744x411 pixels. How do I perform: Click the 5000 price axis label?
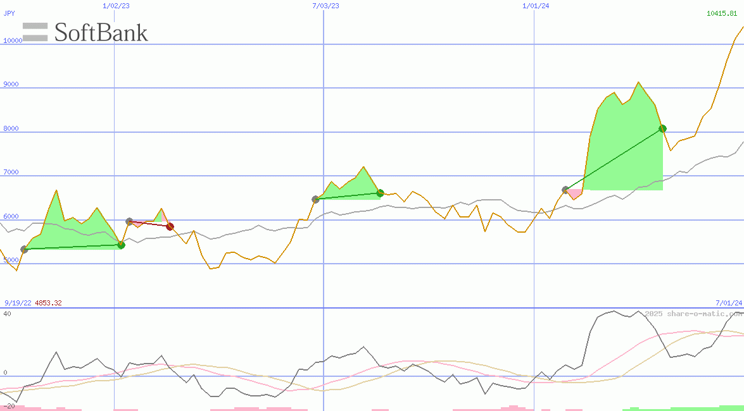tap(11, 261)
